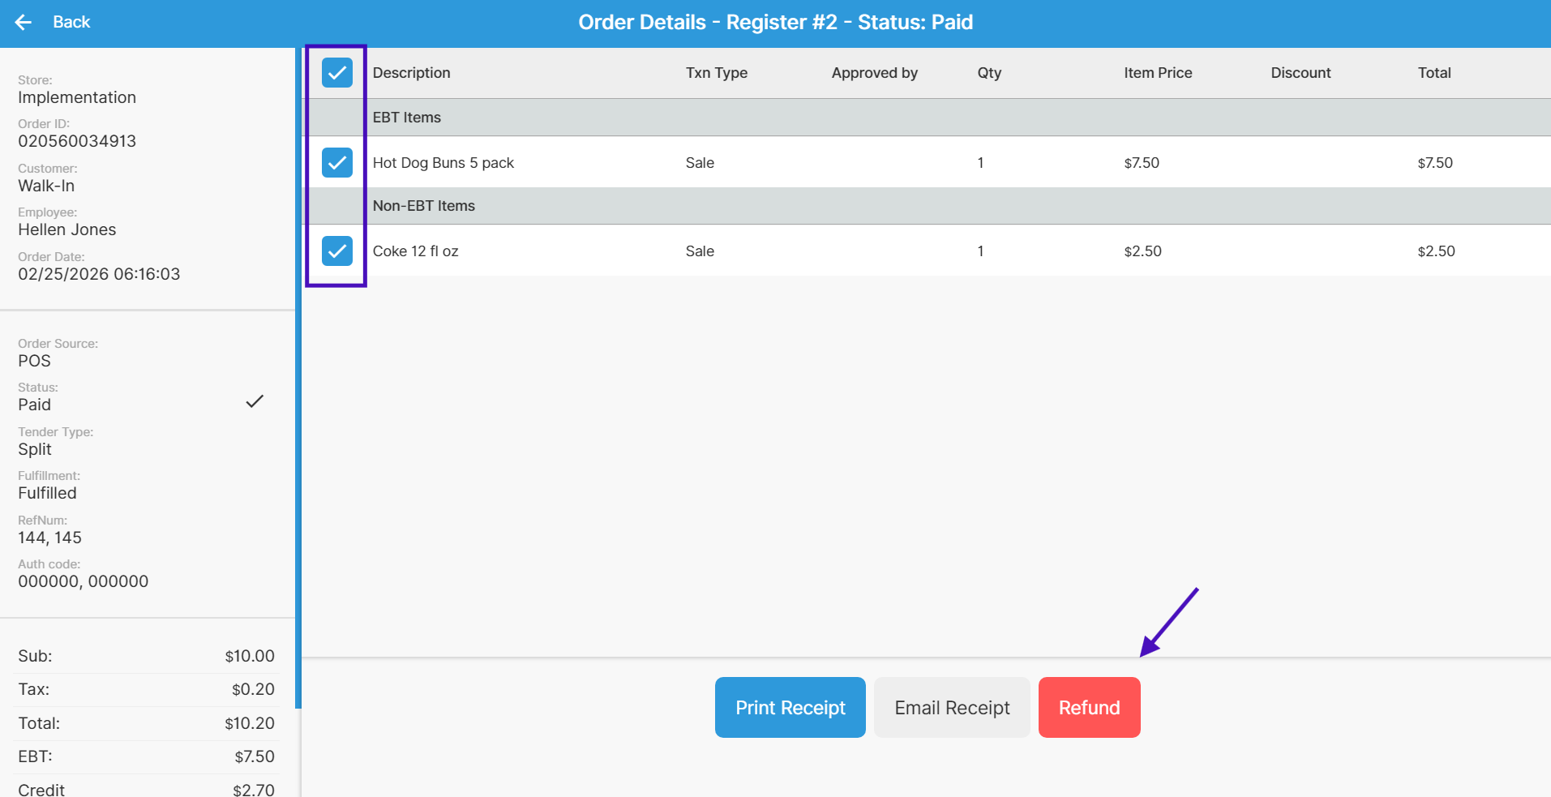
Task: Click the Discount column header
Action: (1300, 73)
